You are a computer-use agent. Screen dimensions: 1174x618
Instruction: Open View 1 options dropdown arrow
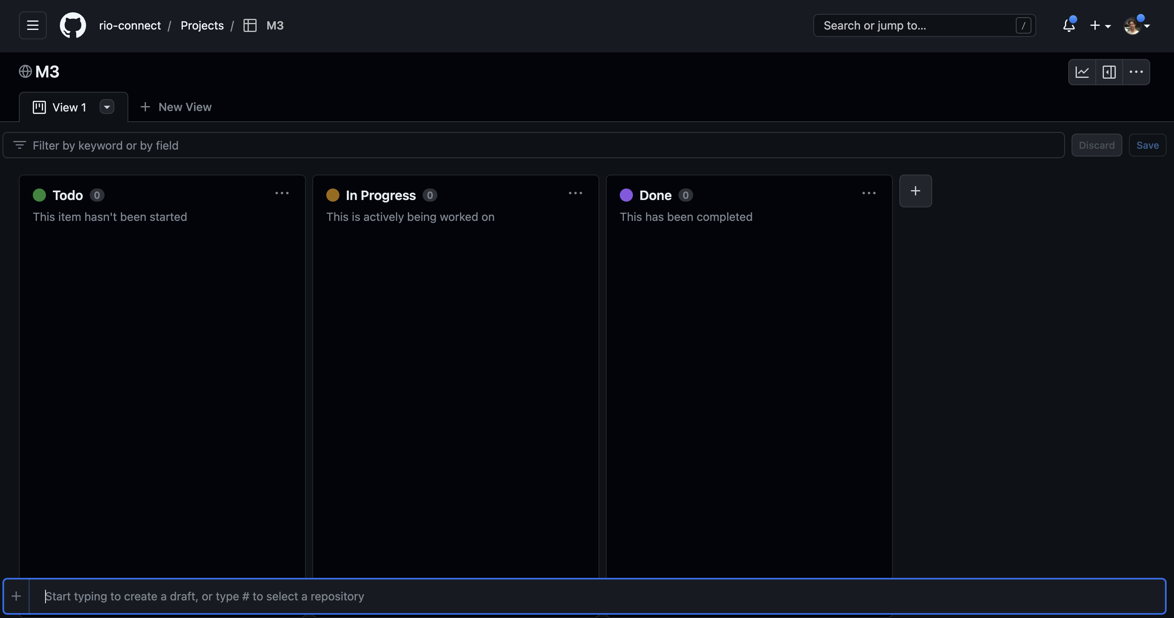coord(107,107)
